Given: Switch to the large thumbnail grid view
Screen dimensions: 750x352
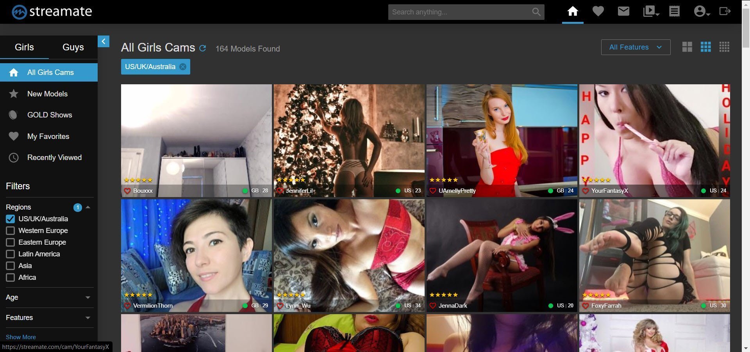Looking at the screenshot, I should click(687, 47).
